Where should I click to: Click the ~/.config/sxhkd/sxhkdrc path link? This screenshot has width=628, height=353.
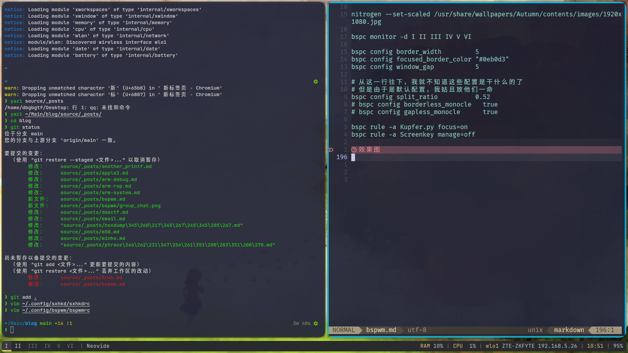click(56, 304)
